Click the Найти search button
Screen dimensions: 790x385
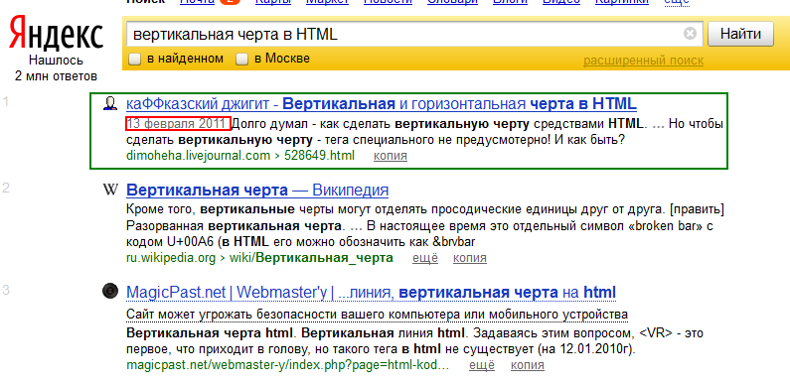click(740, 34)
